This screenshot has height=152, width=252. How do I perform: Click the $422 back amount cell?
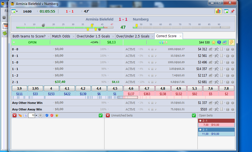[67, 94]
